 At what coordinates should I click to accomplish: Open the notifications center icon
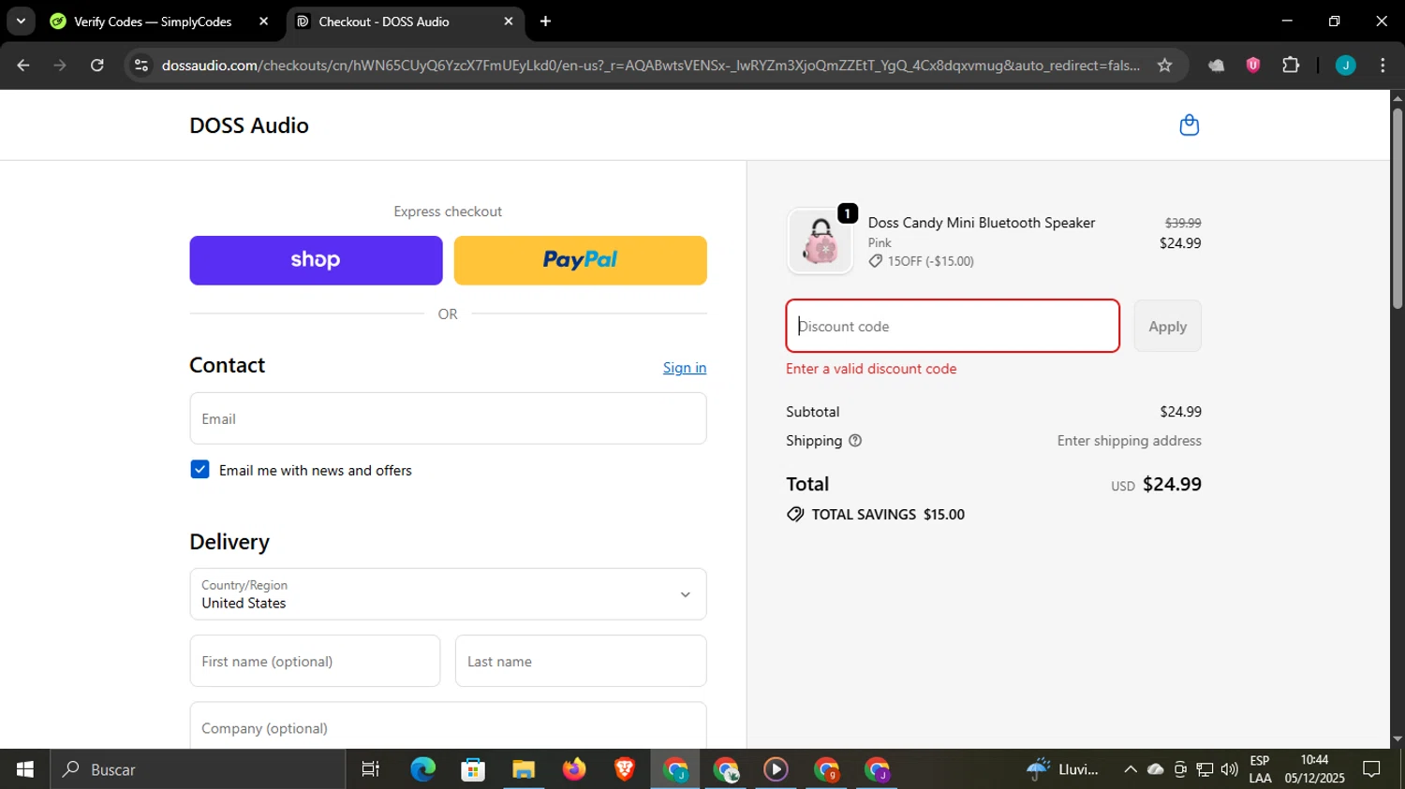point(1371,769)
